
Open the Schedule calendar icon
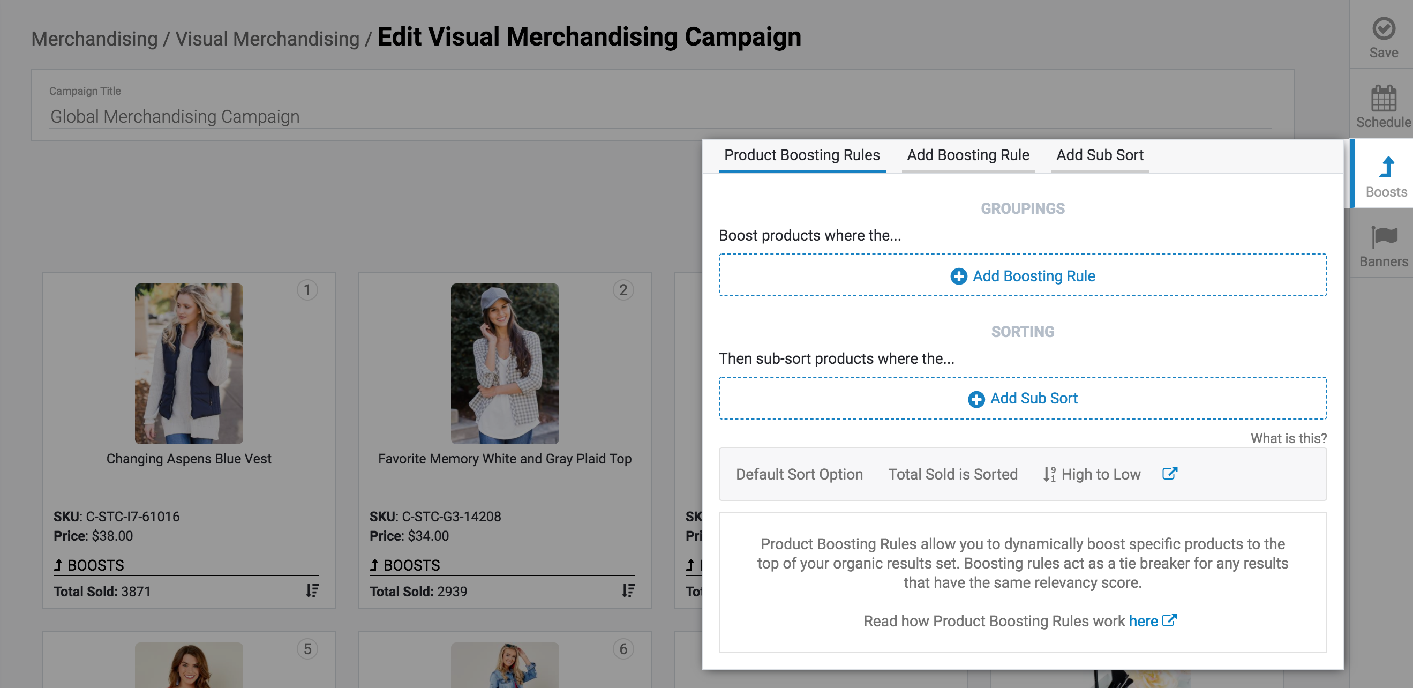[x=1384, y=98]
